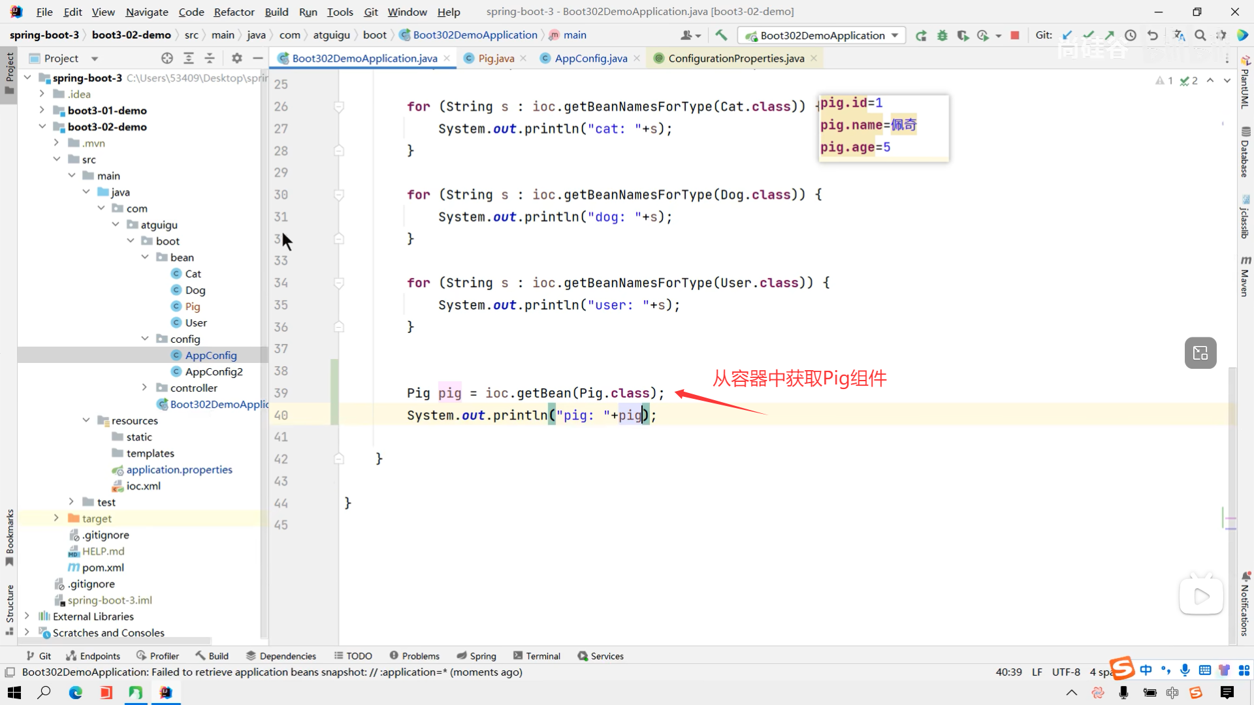
Task: Open the Project panel settings gear
Action: coord(237,58)
